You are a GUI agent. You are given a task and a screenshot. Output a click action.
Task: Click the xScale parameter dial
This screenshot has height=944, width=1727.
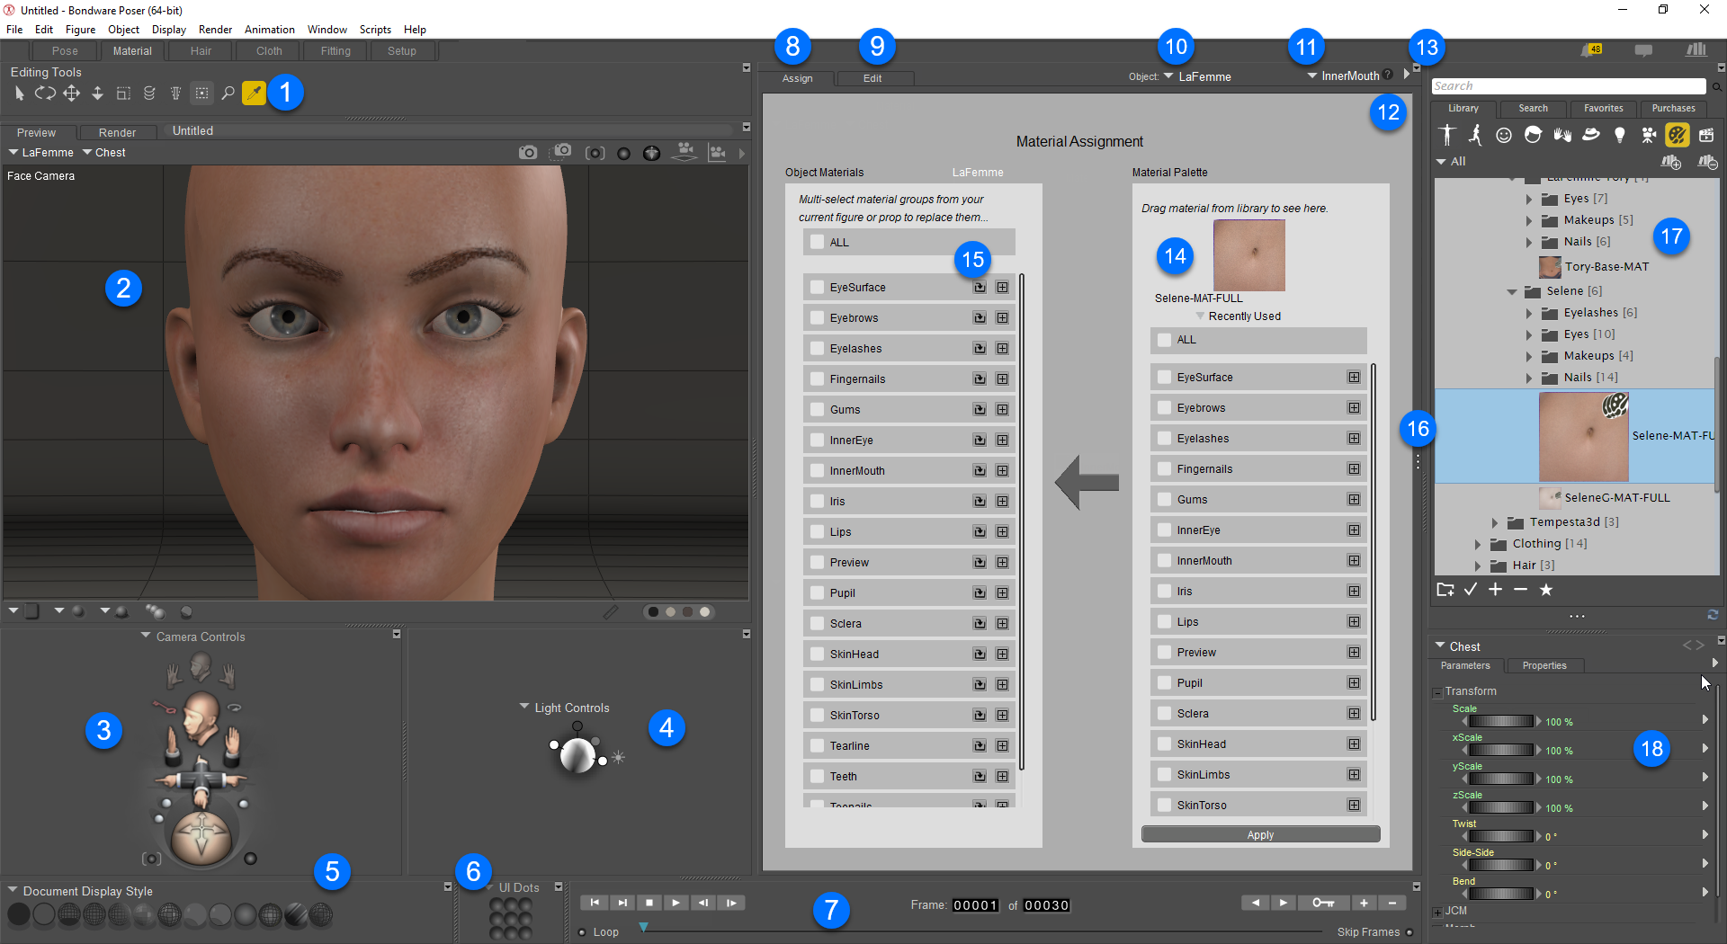tap(1500, 750)
